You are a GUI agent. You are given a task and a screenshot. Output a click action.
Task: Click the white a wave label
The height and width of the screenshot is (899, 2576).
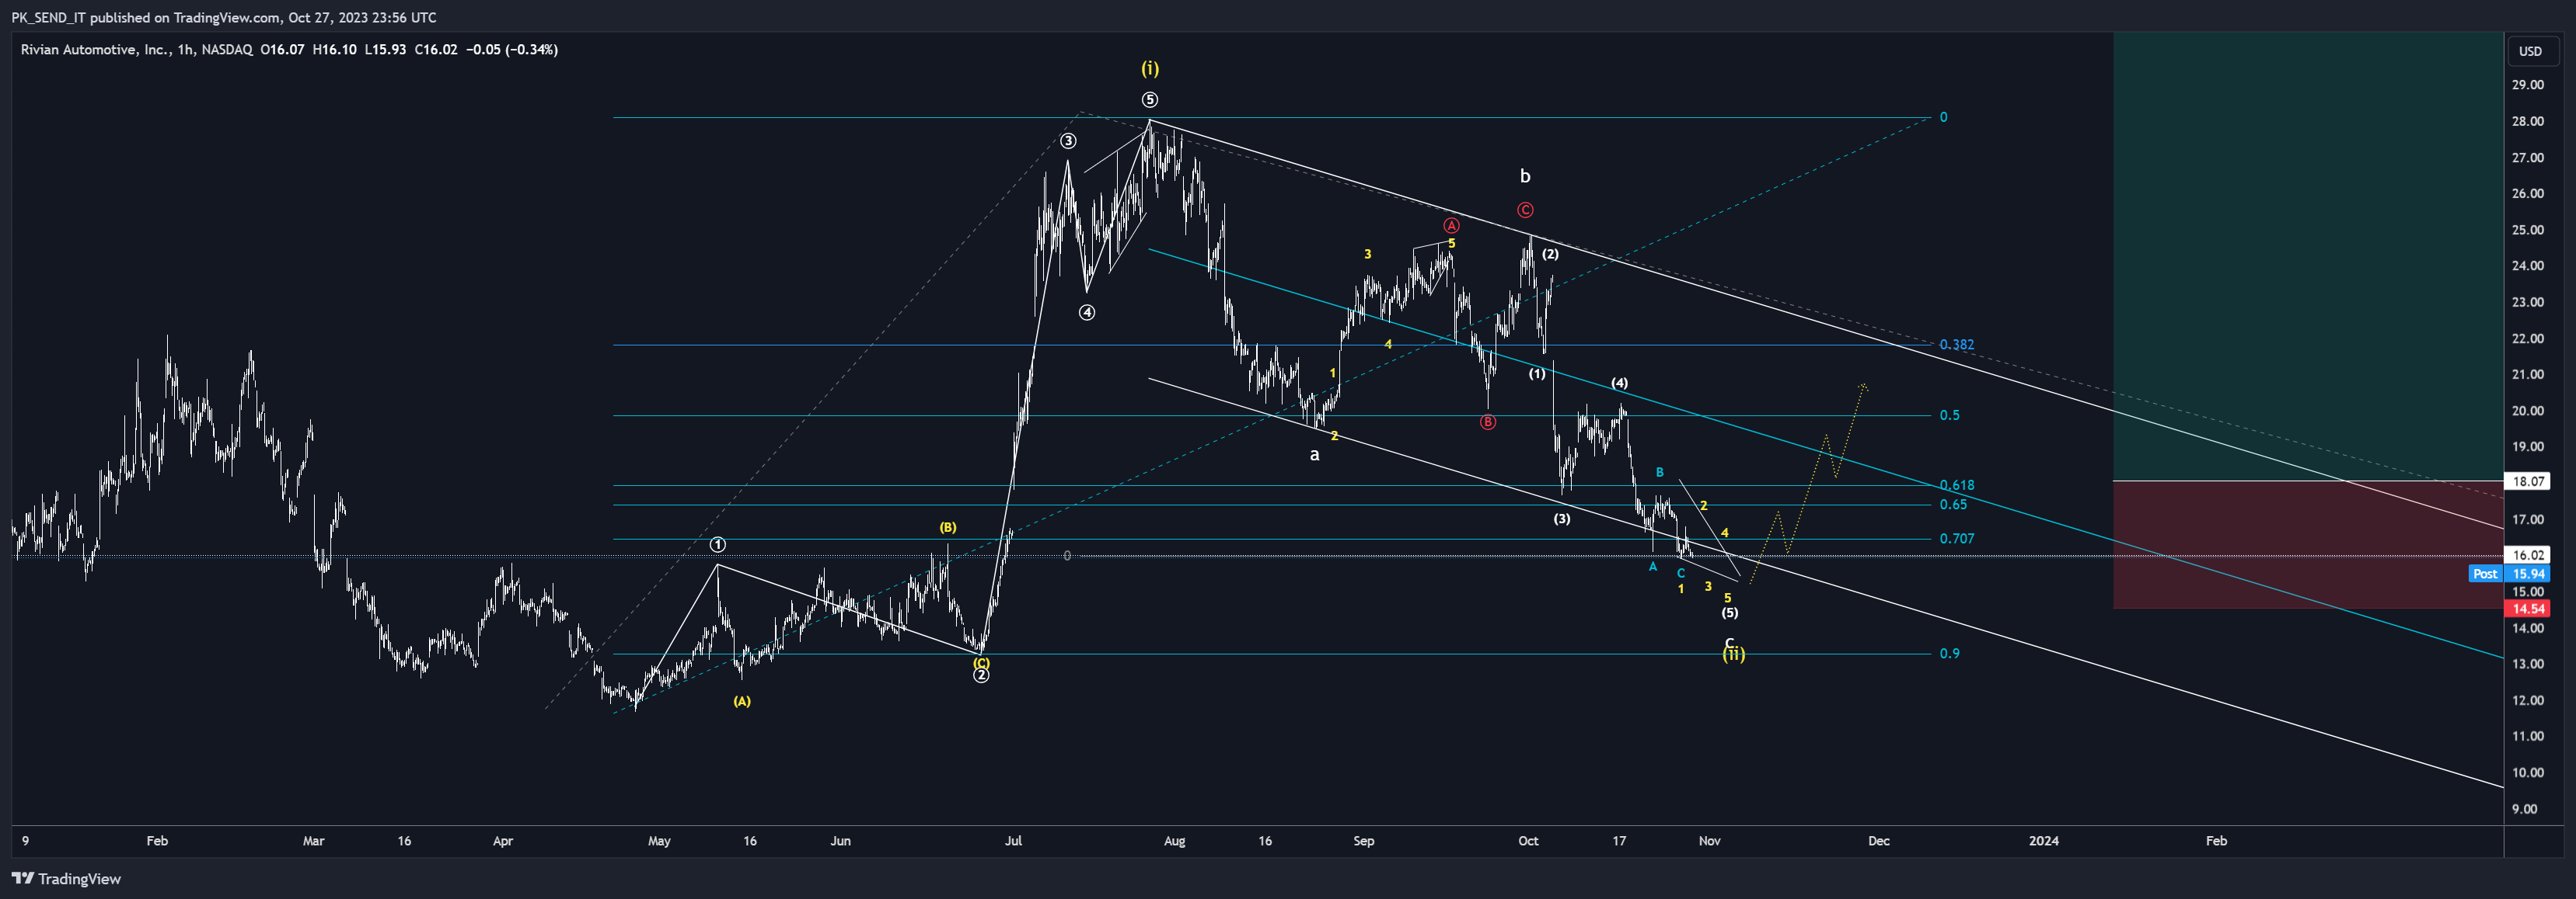click(x=1315, y=456)
